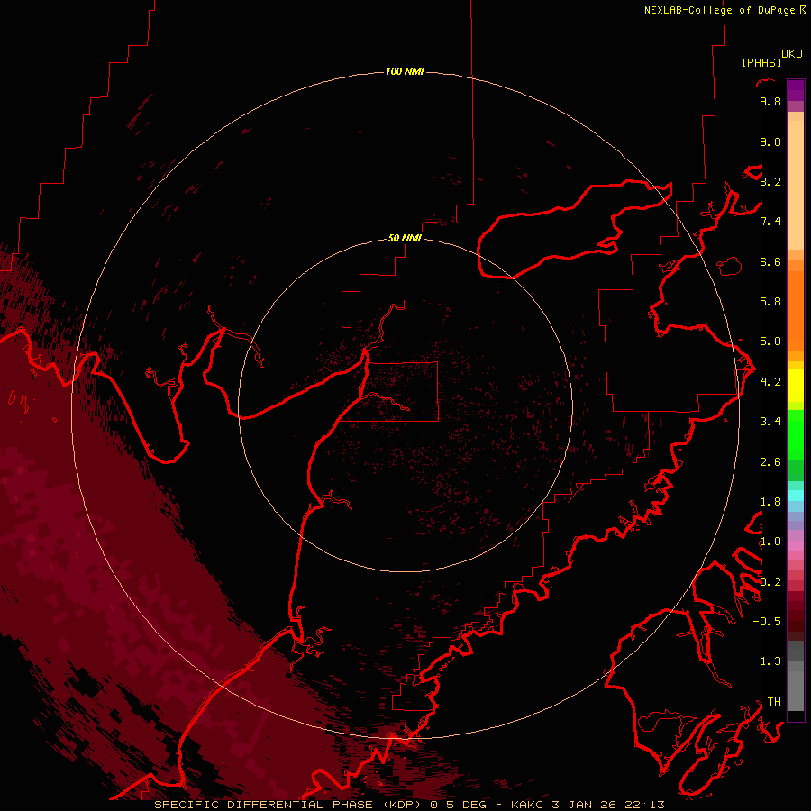Viewport: 811px width, 811px height.
Task: Pick the pink colorbar segment
Action: (x=796, y=546)
